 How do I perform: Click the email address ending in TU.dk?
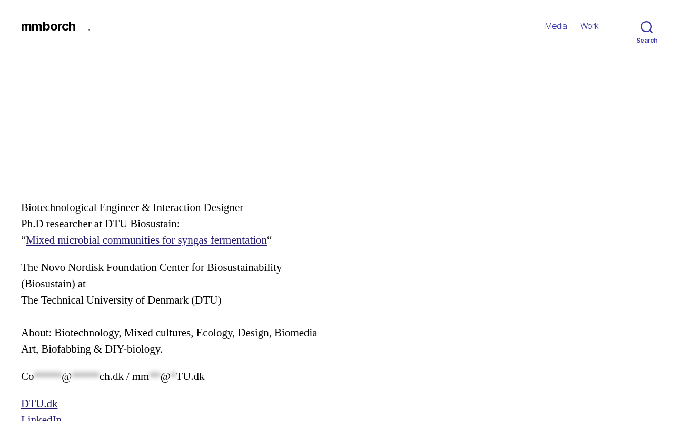pos(168,377)
